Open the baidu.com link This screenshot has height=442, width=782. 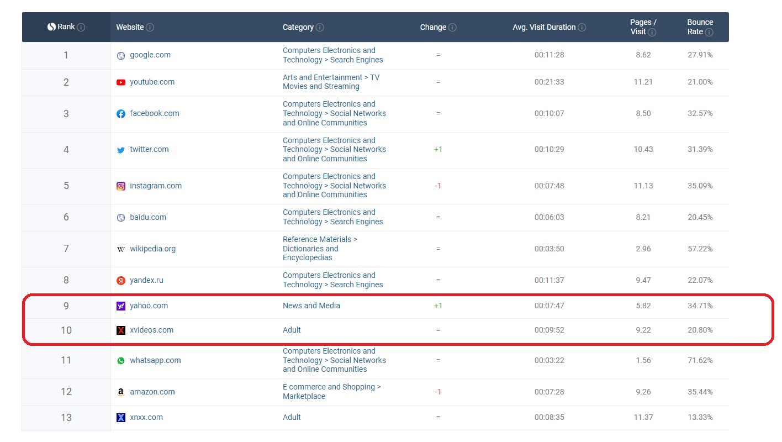coord(148,218)
